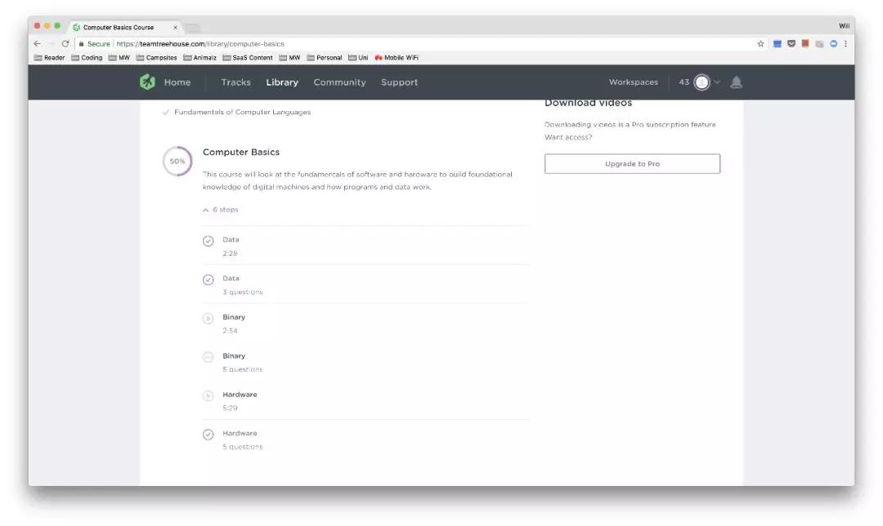Select Library in the navigation bar
Screen dimensions: 883x526
282,82
